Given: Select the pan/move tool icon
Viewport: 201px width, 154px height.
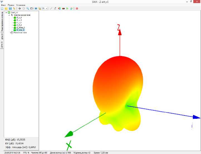Looking at the screenshot, I should [19, 9].
